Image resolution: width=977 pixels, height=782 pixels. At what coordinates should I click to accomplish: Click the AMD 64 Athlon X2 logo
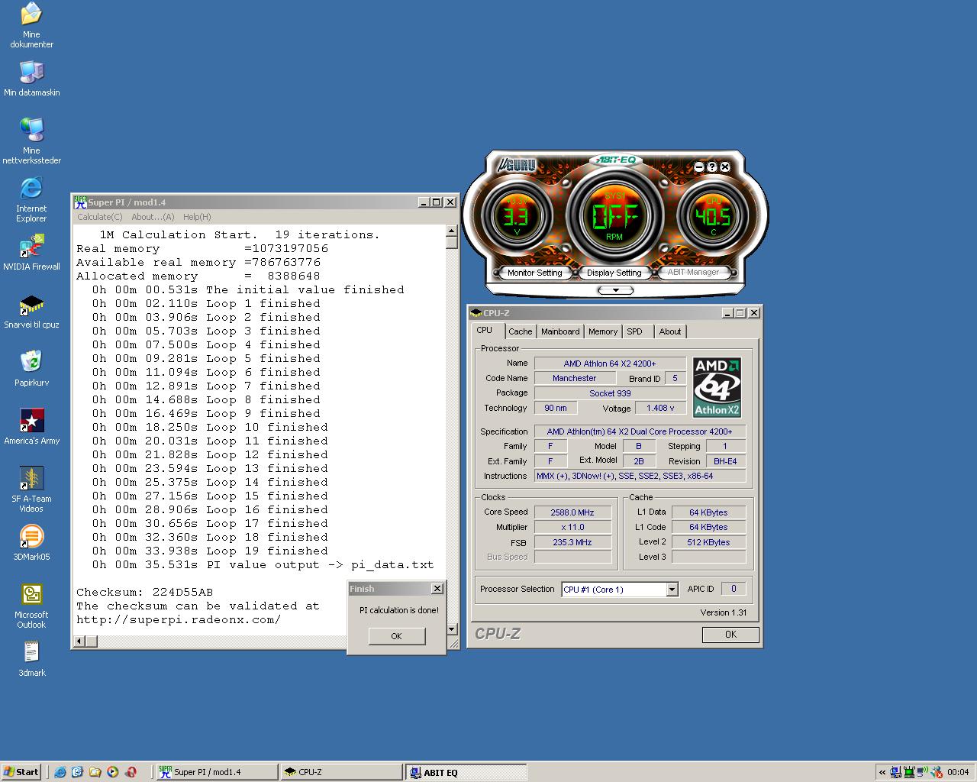click(x=717, y=387)
